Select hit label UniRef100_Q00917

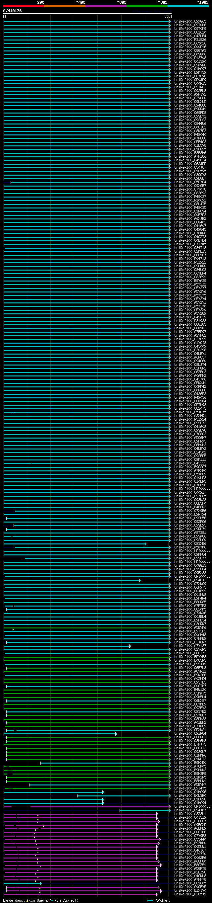pos(190,493)
